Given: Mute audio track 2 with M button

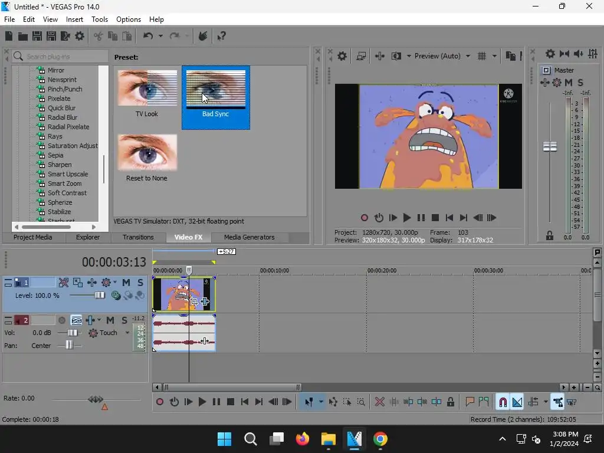Looking at the screenshot, I should [110, 320].
